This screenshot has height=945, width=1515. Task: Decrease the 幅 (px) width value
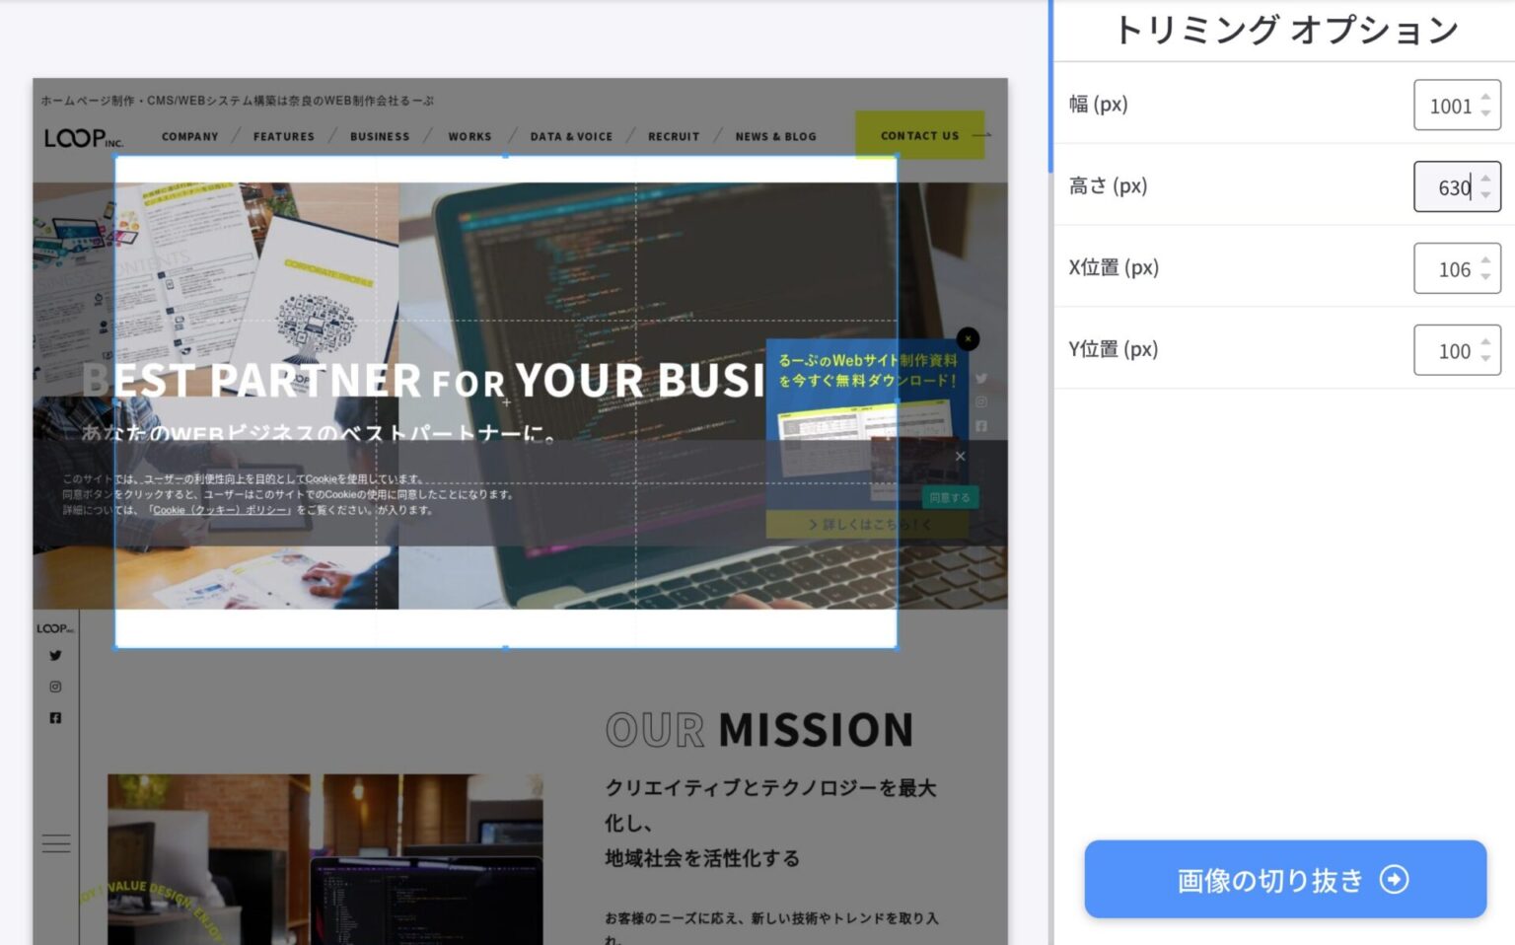tap(1485, 112)
